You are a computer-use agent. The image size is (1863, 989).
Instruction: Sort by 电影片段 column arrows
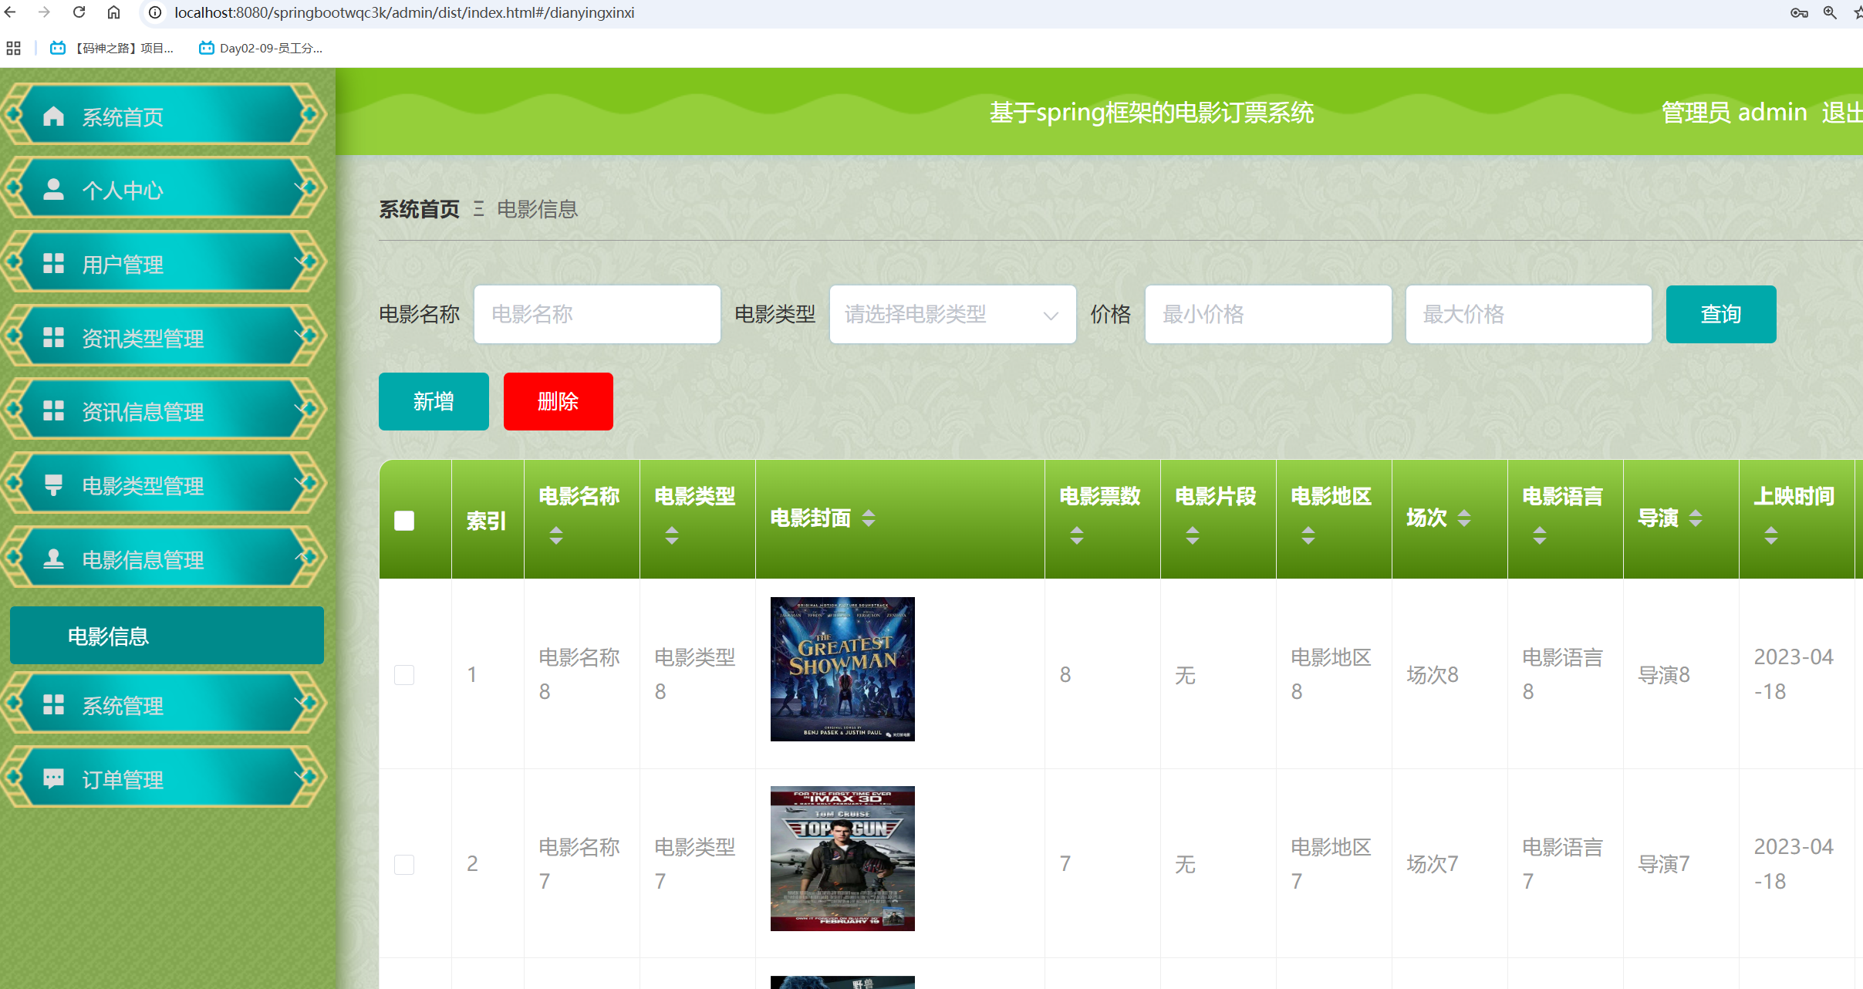[x=1193, y=535]
